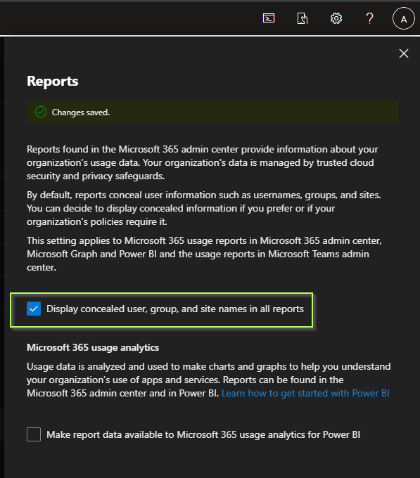Click the document icon next to Cloud Shell

click(x=303, y=18)
